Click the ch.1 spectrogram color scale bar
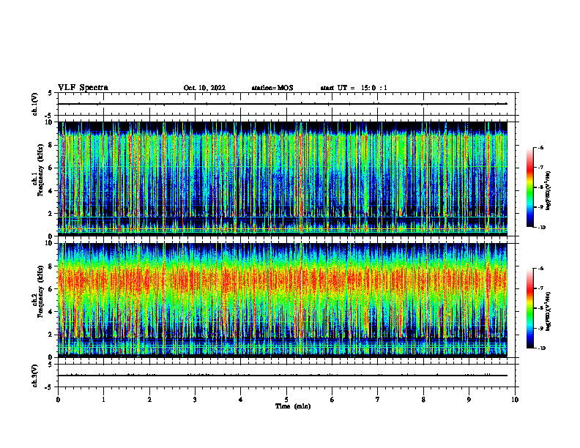The image size is (580, 448). [x=529, y=187]
